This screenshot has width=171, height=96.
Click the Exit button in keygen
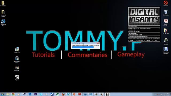156,41
